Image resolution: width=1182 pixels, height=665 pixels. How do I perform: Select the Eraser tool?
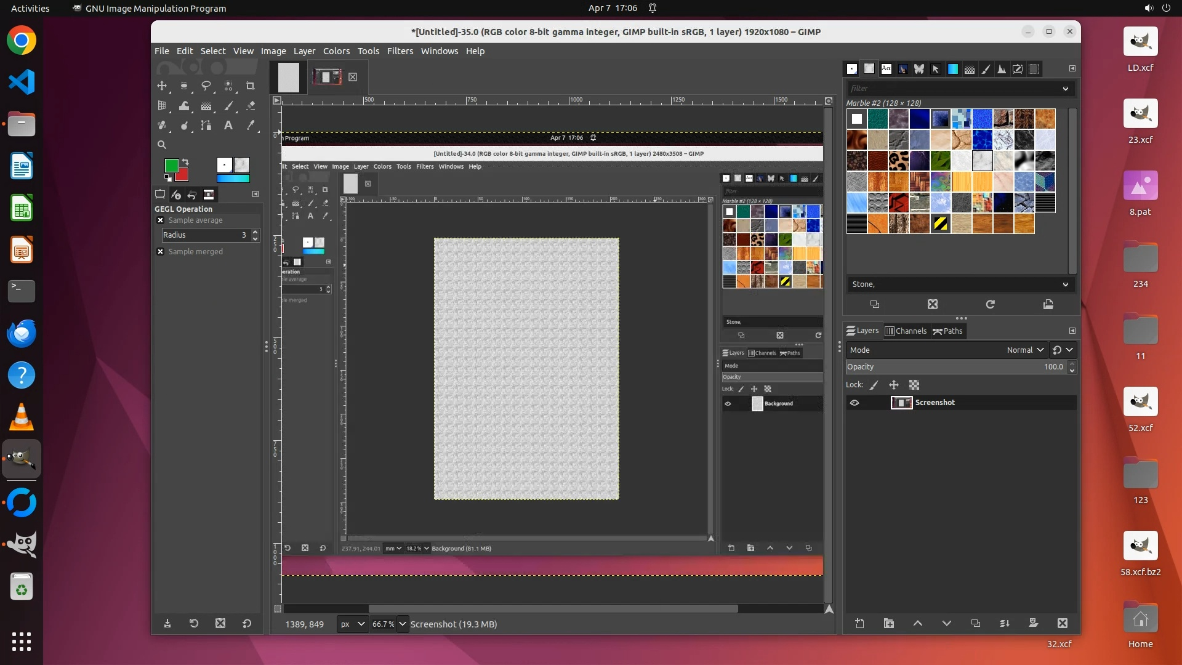point(251,106)
